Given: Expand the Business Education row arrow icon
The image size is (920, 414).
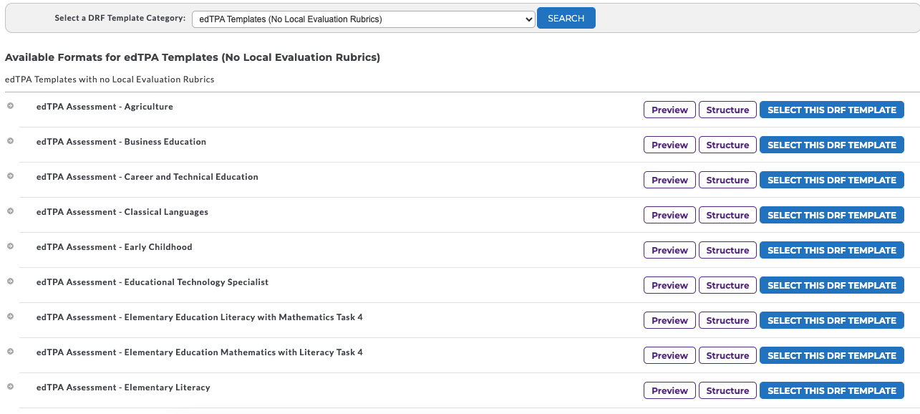Looking at the screenshot, I should pyautogui.click(x=11, y=141).
